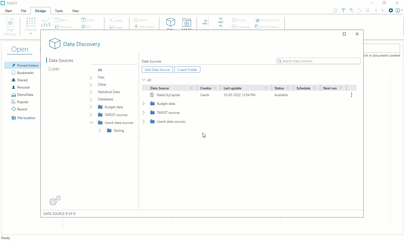Click the Search Data Sources field
Image resolution: width=404 pixels, height=241 pixels.
click(318, 61)
